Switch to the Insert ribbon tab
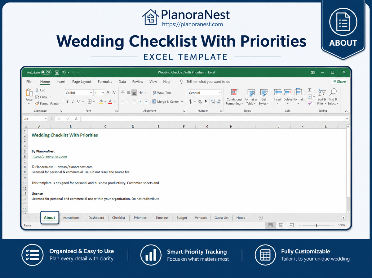 coord(61,82)
